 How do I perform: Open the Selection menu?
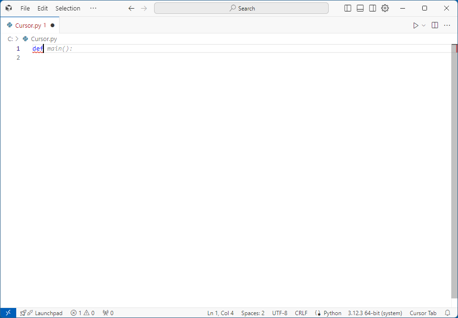pyautogui.click(x=68, y=8)
